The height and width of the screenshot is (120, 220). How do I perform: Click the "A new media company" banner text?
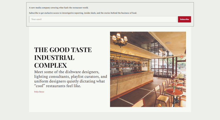(59, 8)
